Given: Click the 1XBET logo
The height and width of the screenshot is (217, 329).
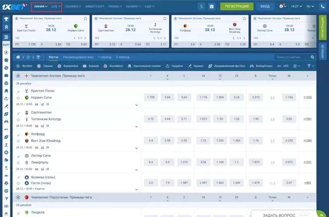Looking at the screenshot, I should pos(14,7).
